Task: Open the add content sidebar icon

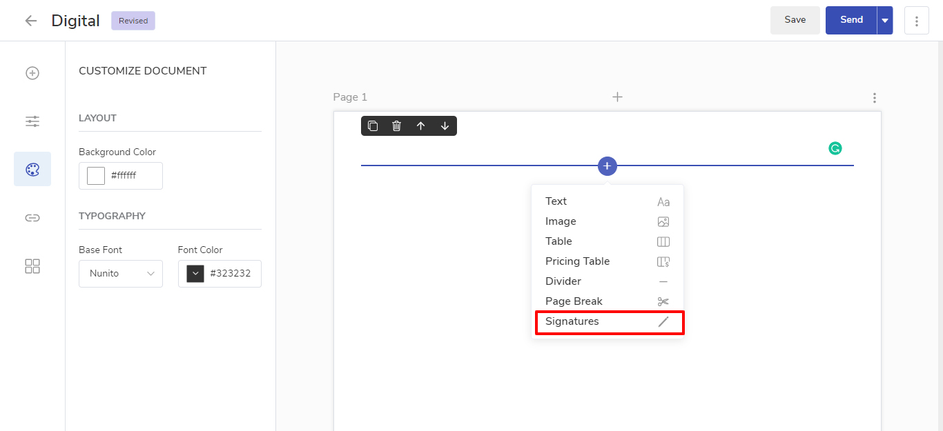Action: pos(32,73)
